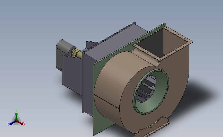The width and height of the screenshot is (223, 137).
Task: Click the green Y axis of the triad
Action: coord(16,116)
